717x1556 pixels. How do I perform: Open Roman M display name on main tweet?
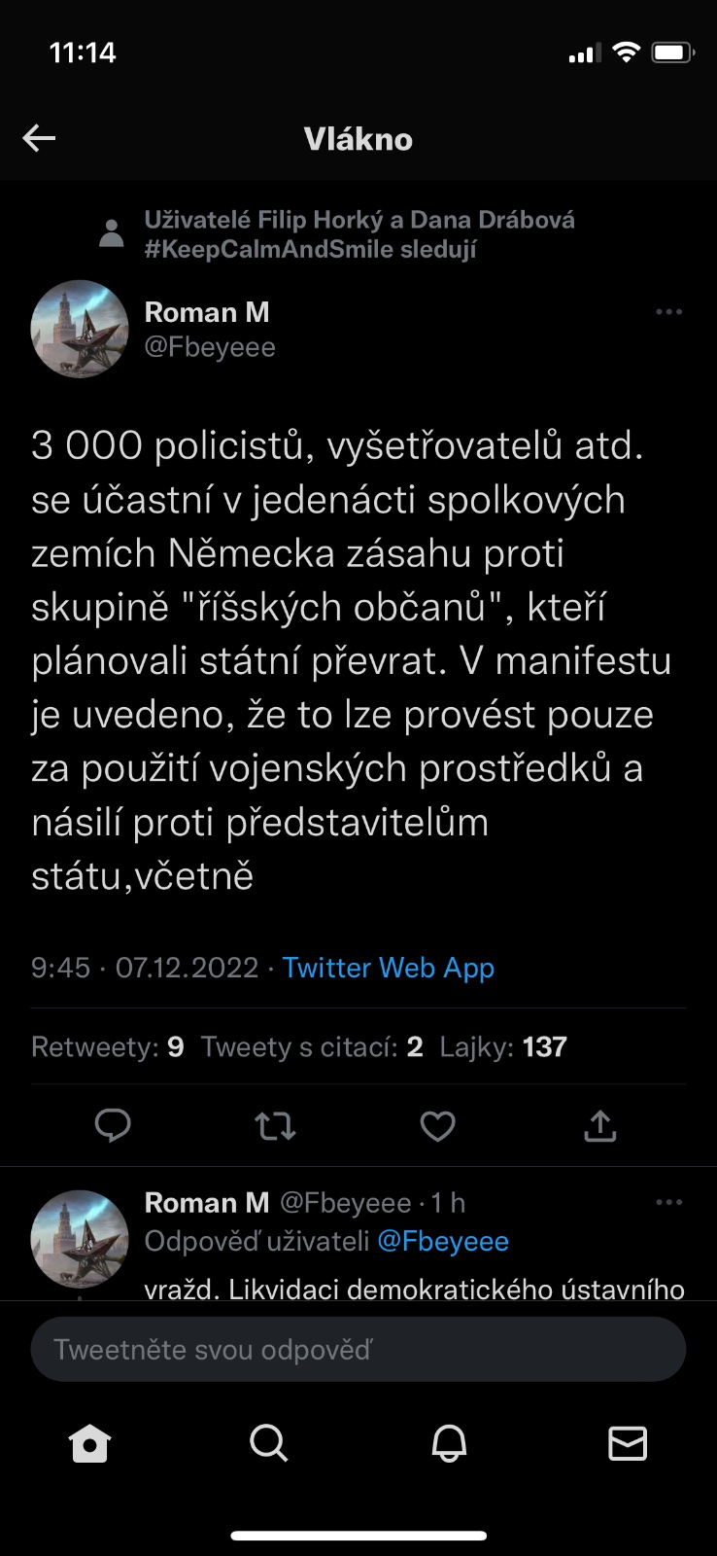pos(207,312)
